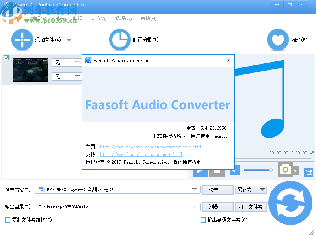The image size is (316, 236).
Task: Select the Time Clip (时间剪辑) clock icon
Action: click(120, 40)
